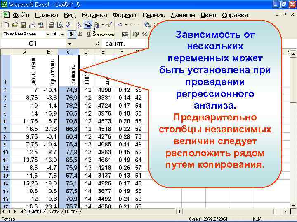This screenshot has width=297, height=222.
Task: Click the Excel workbook icon in menu bar
Action: [x=6, y=15]
